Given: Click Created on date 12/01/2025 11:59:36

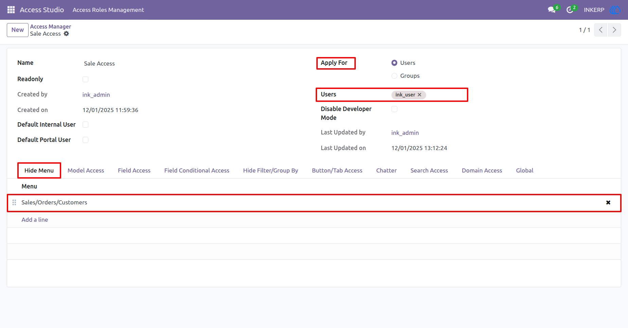Looking at the screenshot, I should pos(110,110).
